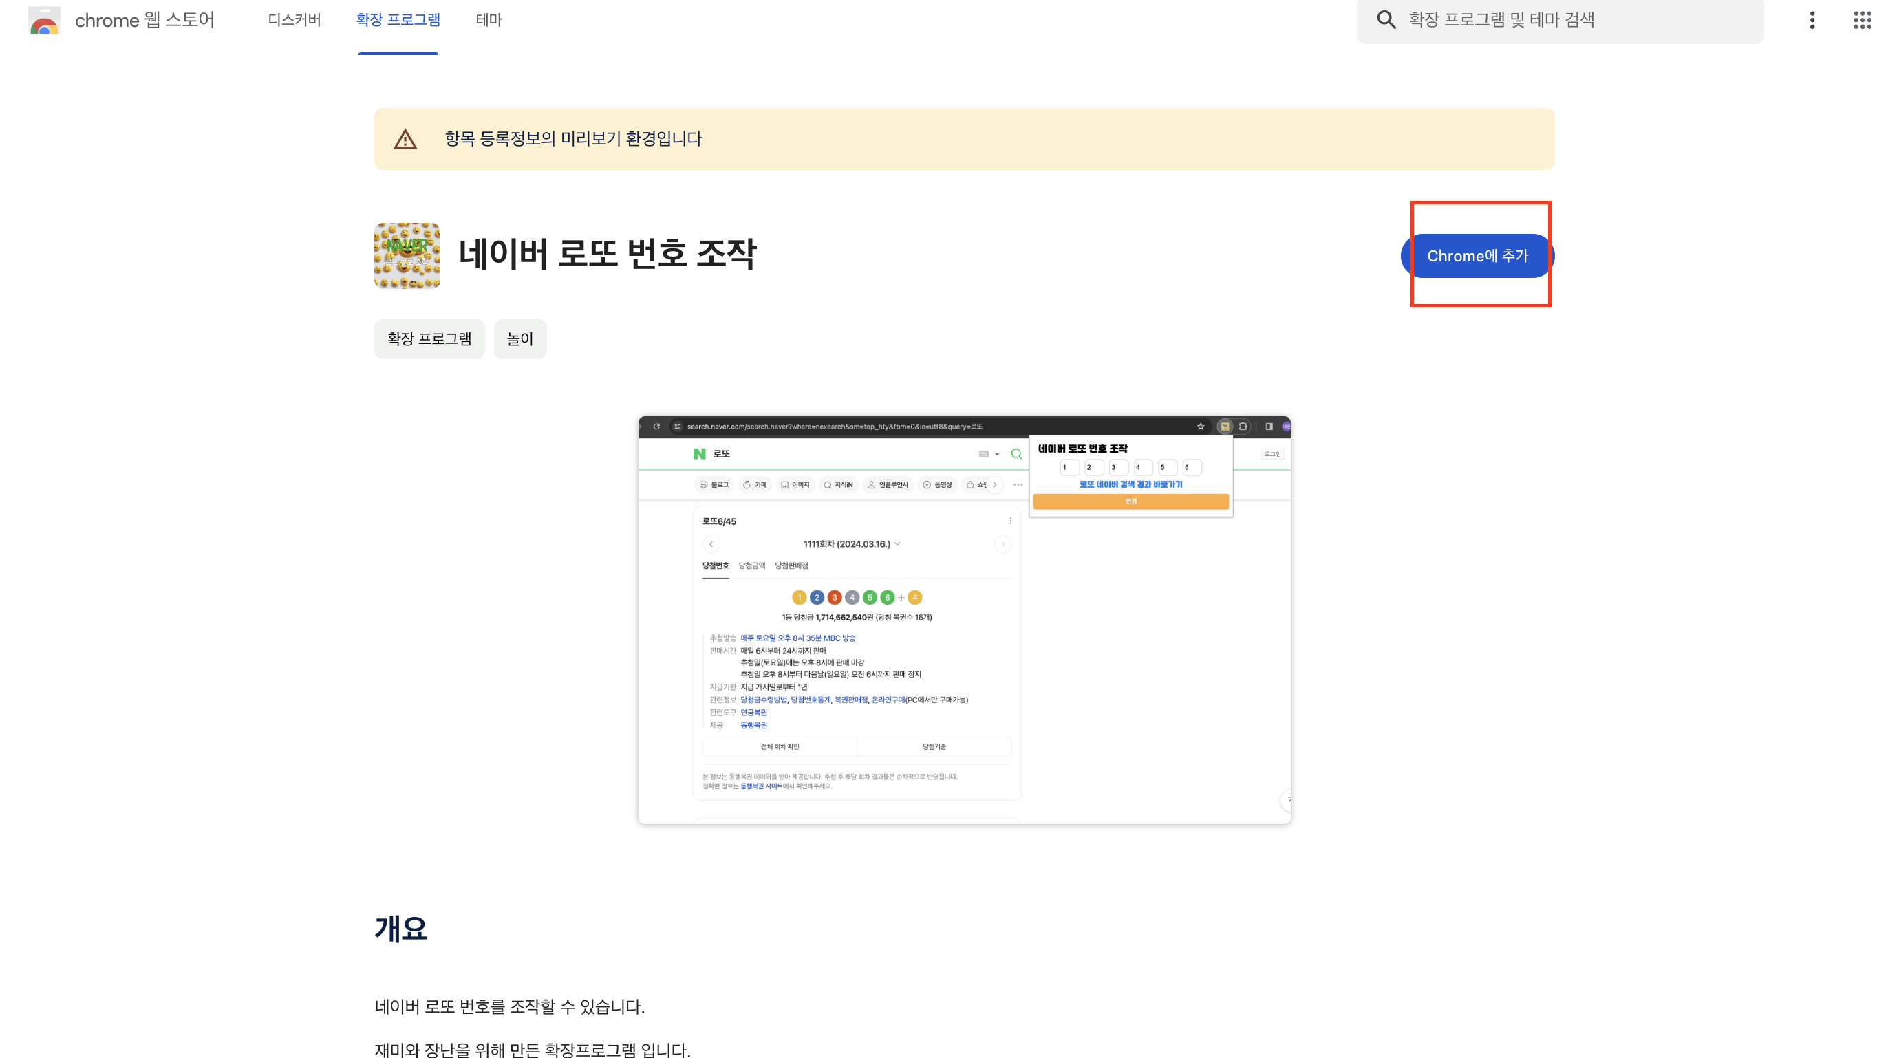
Task: Go to the 디스커버 tab
Action: click(x=294, y=20)
